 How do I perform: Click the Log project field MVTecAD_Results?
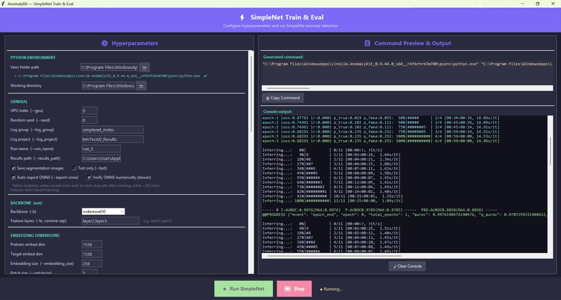(113, 139)
